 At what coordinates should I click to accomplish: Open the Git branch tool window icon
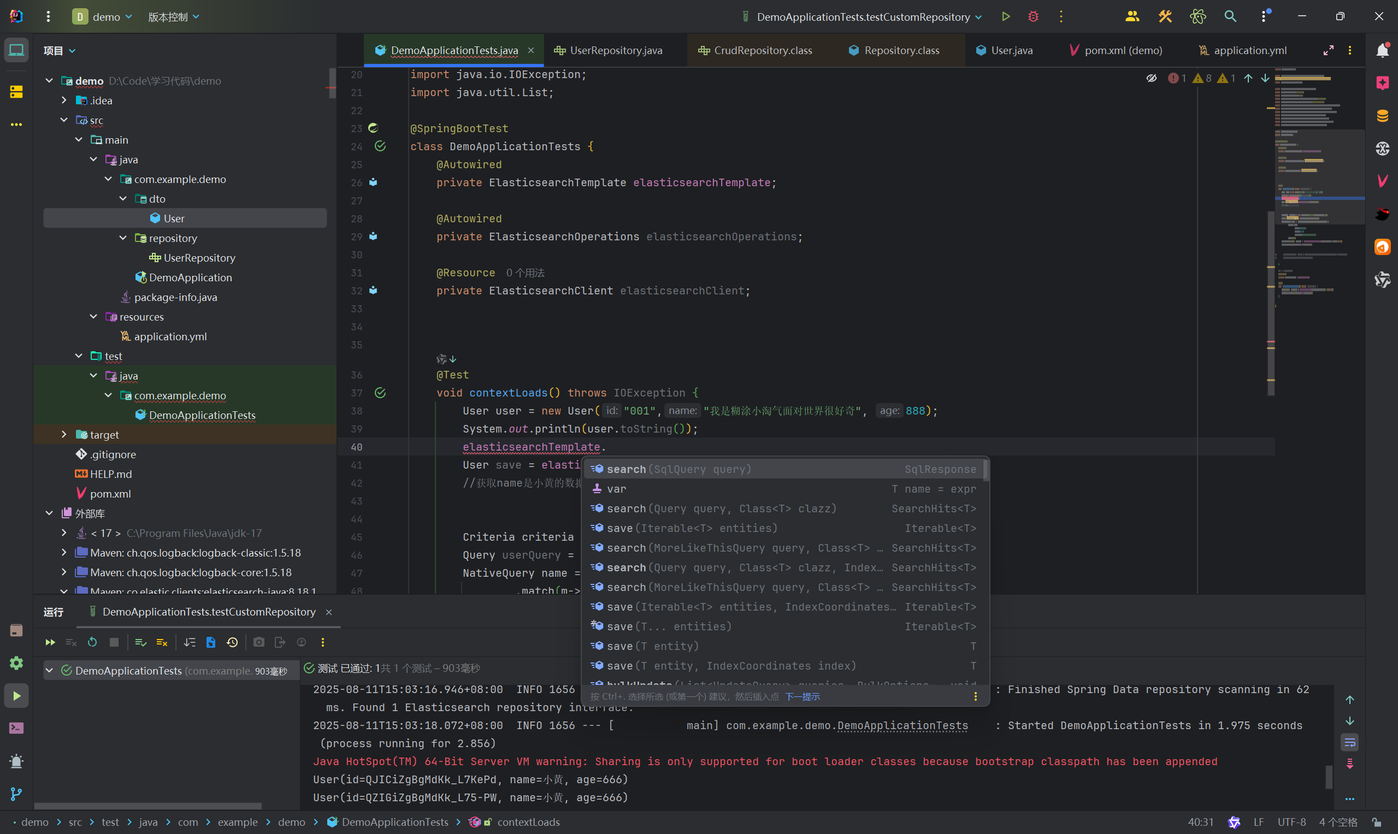pyautogui.click(x=16, y=794)
